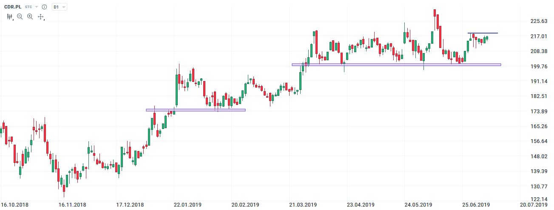The height and width of the screenshot is (210, 554).
Task: Click the 25.06.2019 date axis label
Action: tap(476, 204)
